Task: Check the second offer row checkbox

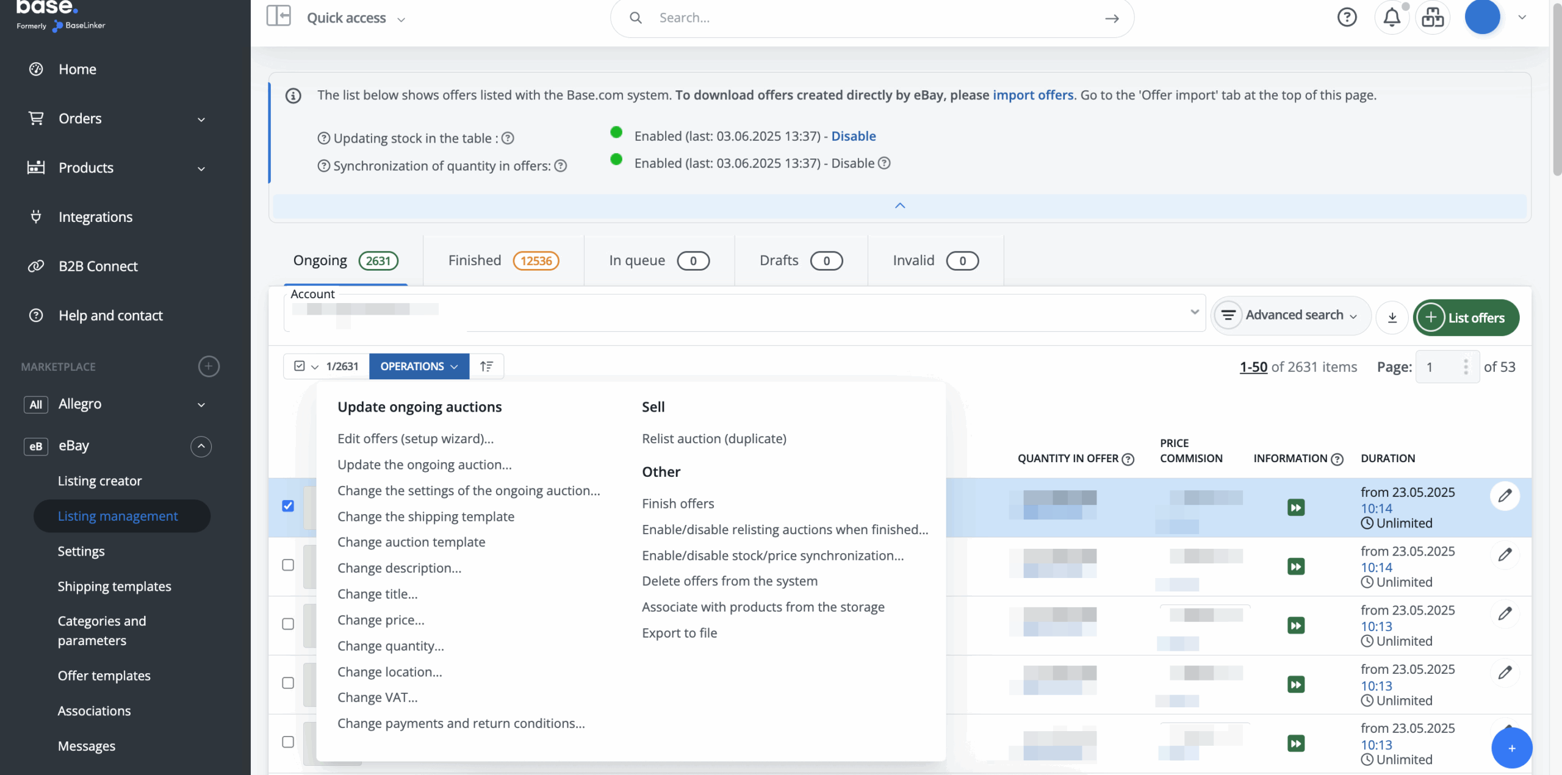Action: pos(288,565)
